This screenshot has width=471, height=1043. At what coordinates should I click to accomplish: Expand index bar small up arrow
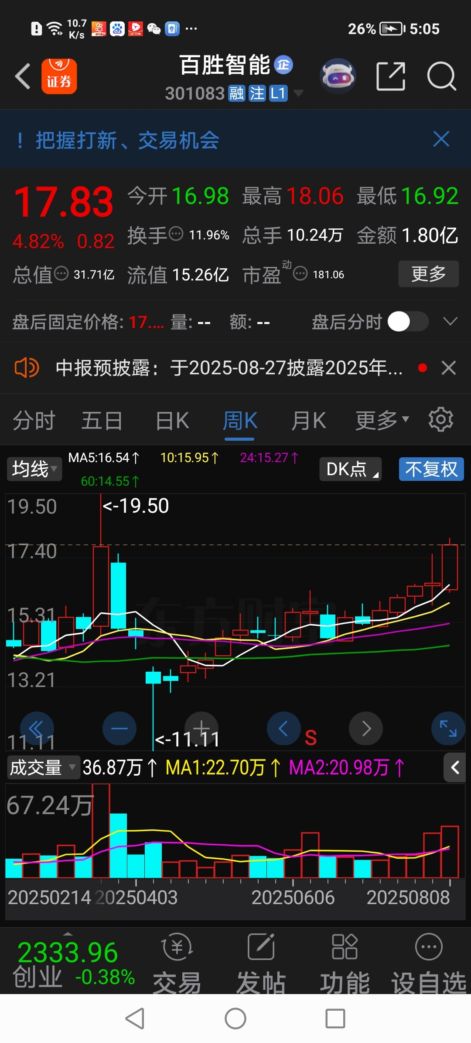(x=68, y=933)
